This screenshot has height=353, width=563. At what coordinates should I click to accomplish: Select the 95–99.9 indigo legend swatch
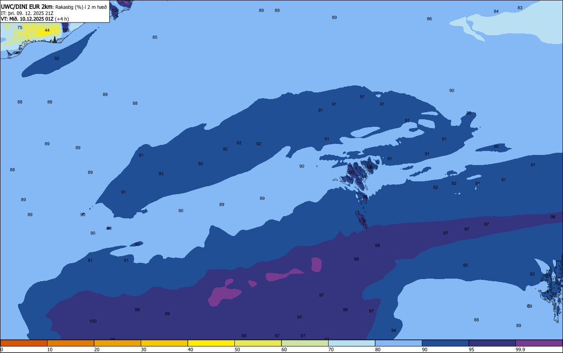coord(492,343)
